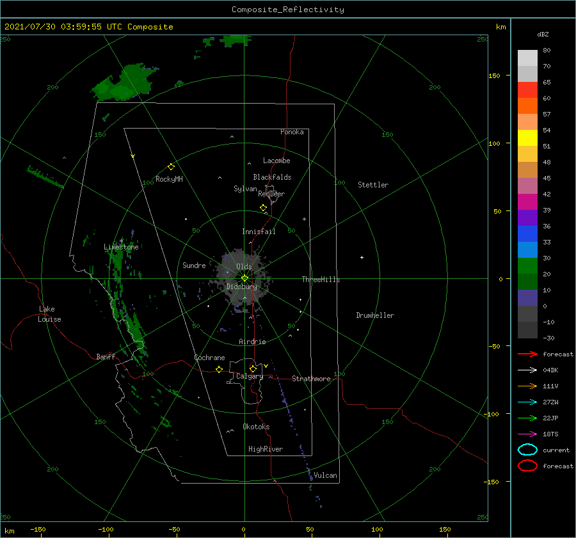
Task: Click the RedDeer city label
Action: pyautogui.click(x=271, y=194)
